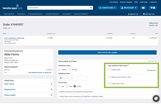Screen dimensions: 161x107
Task: Expand Hard Goods menu
Action: 67,14
